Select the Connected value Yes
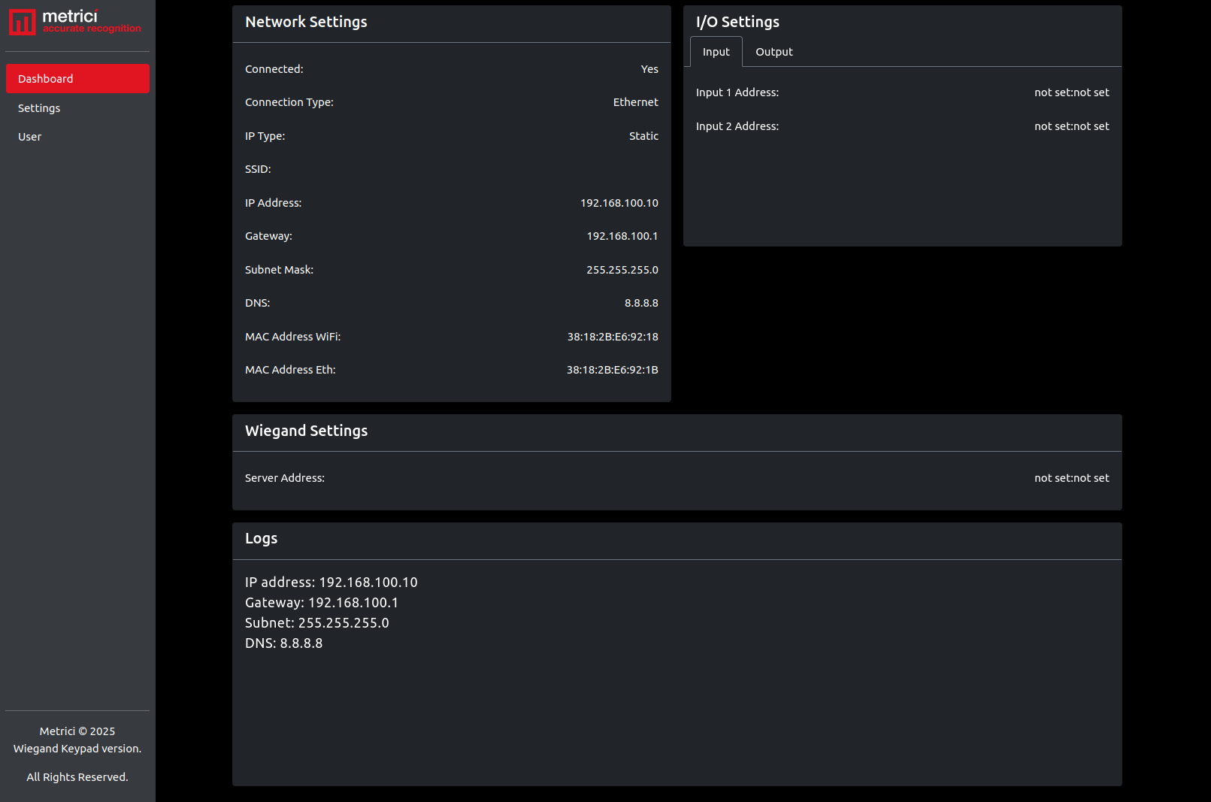Screen dimensions: 1211x802 click(x=649, y=69)
